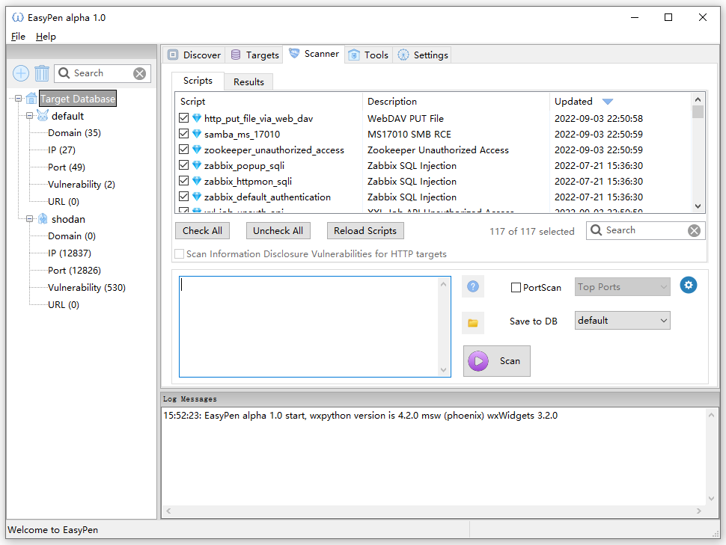Click the Target Database home icon
Screen dimensions: 726x545
tap(31, 98)
